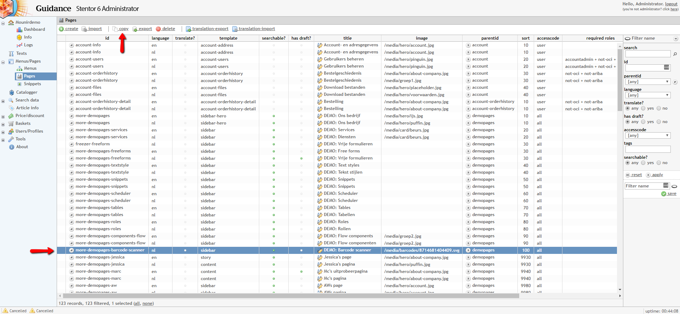Open the Filter name header dropdown arrow

pos(676,39)
